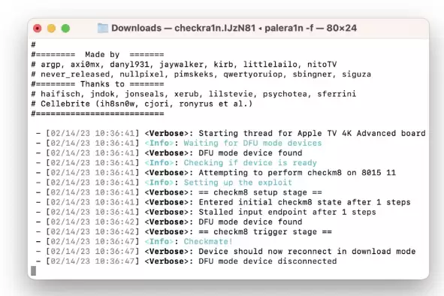Click 'Entered initial checkm8 state after 1 steps'

coord(305,202)
